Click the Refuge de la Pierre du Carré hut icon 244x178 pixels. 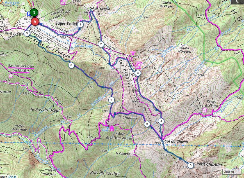(x=111, y=128)
